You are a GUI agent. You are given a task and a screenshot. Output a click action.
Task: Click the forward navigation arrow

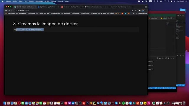9,11
